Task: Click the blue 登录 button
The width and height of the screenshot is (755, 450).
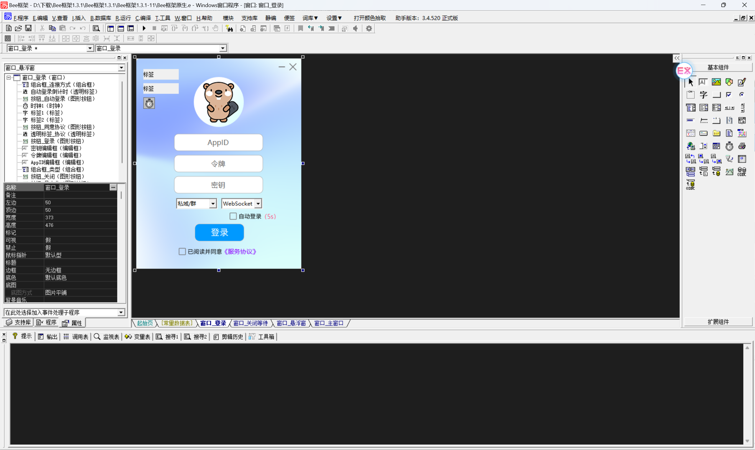Action: (x=219, y=233)
